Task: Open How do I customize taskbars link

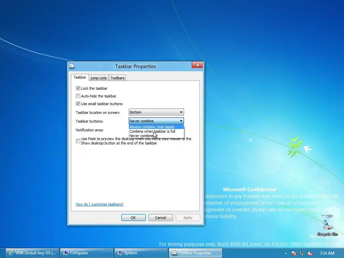Action: pyautogui.click(x=99, y=204)
